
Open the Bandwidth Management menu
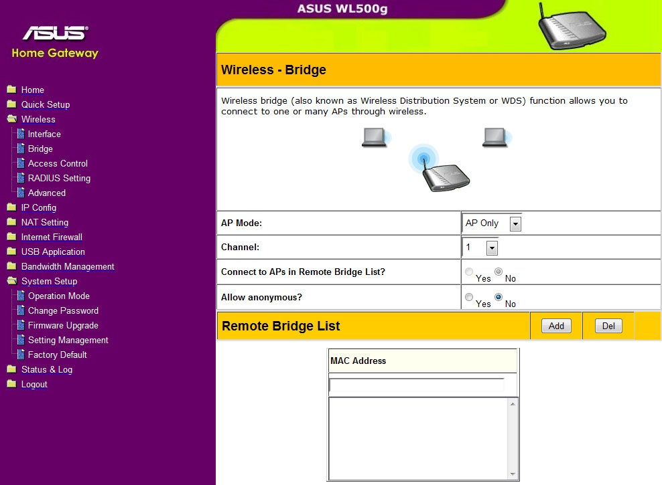(x=68, y=267)
